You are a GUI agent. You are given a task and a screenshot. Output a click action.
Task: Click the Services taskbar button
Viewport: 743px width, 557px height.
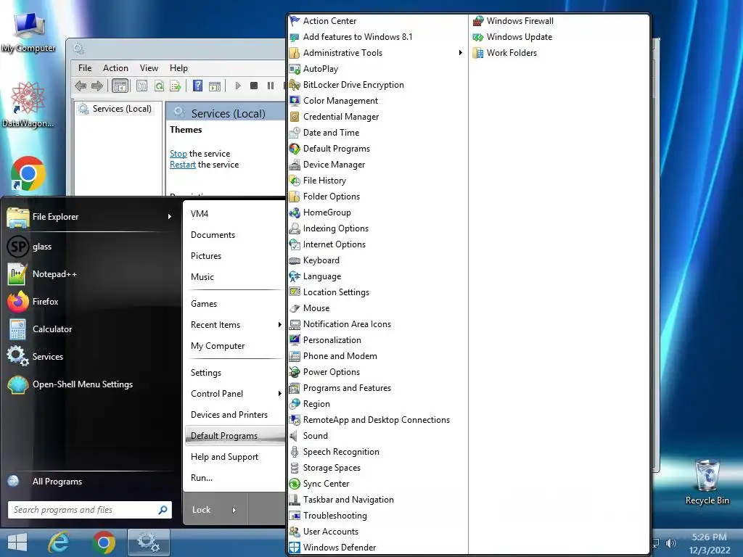click(148, 542)
